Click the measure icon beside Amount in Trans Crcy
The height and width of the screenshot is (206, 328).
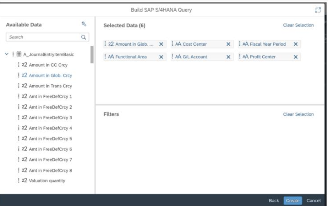coord(24,86)
